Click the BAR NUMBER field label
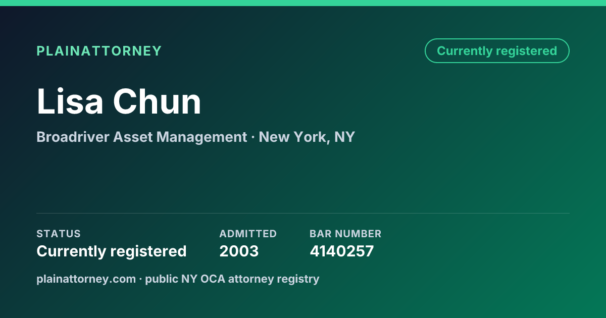This screenshot has height=318, width=606. pos(345,234)
